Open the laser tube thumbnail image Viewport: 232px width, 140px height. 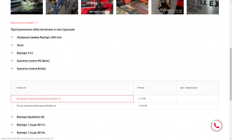coord(27,7)
